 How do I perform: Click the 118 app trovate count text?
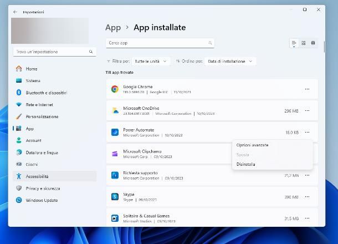point(120,73)
